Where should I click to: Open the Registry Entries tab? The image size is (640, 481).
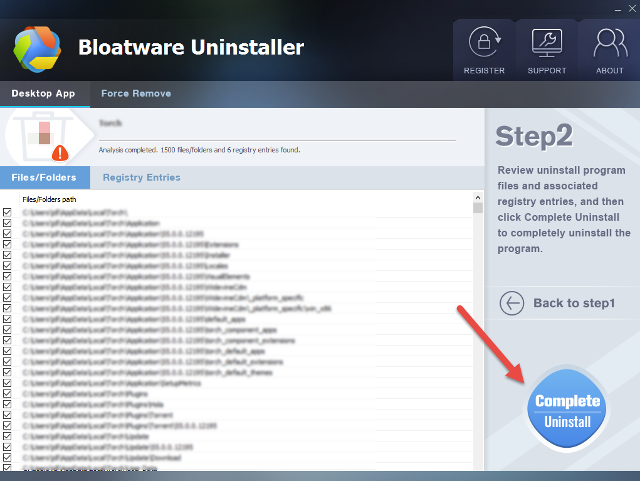click(142, 177)
